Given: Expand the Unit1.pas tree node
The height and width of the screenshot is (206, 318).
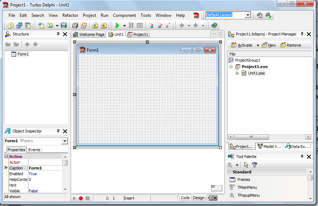Looking at the screenshot, I should [237, 73].
